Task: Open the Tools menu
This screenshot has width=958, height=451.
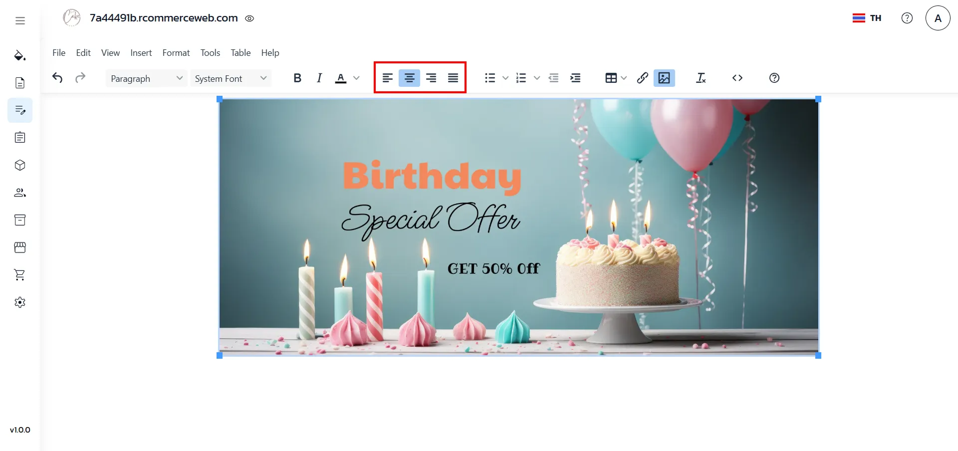Action: pos(210,53)
